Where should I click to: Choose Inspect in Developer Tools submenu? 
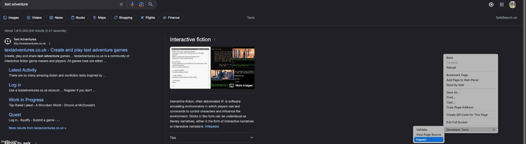tap(429, 140)
